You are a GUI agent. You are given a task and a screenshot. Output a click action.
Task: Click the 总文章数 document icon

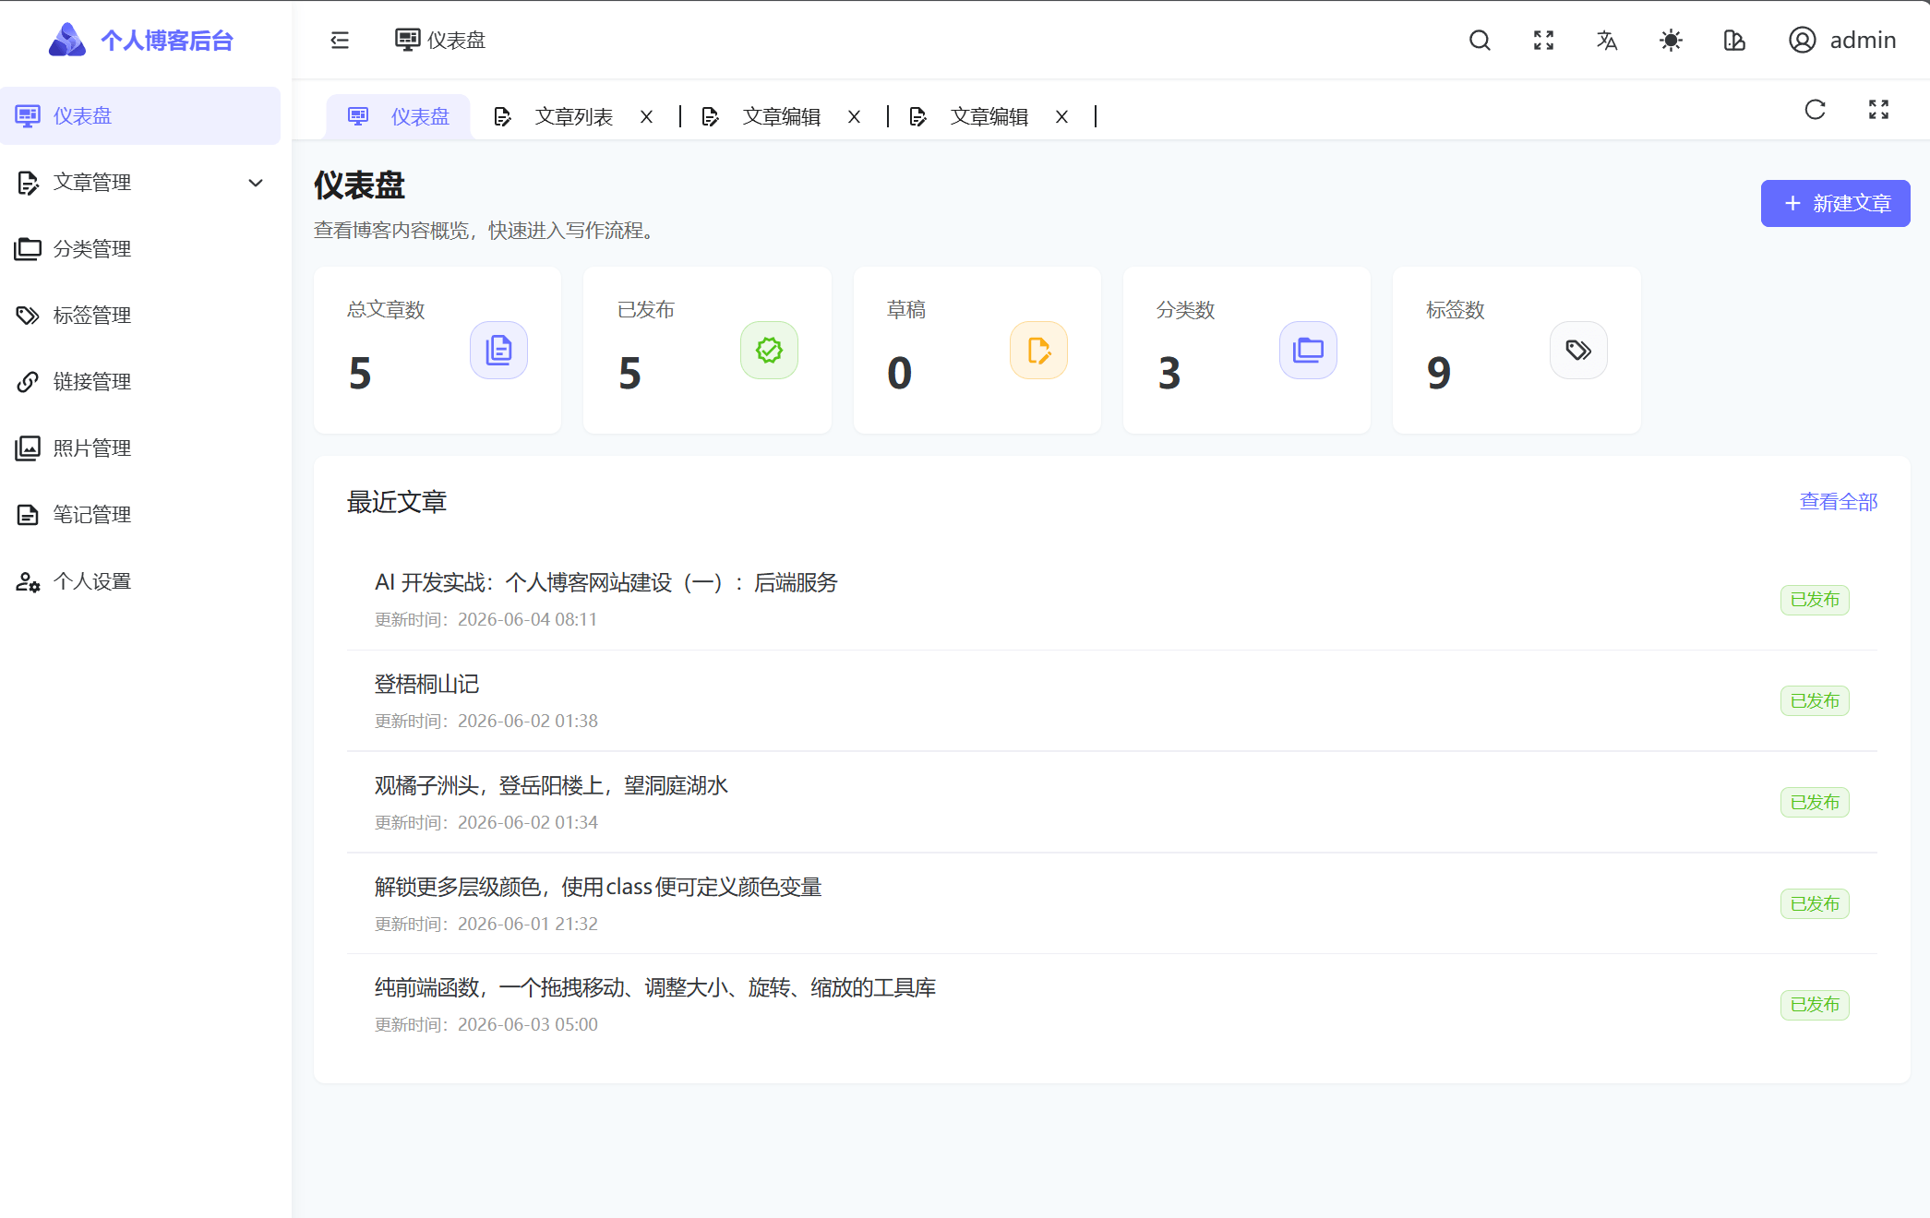coord(498,350)
